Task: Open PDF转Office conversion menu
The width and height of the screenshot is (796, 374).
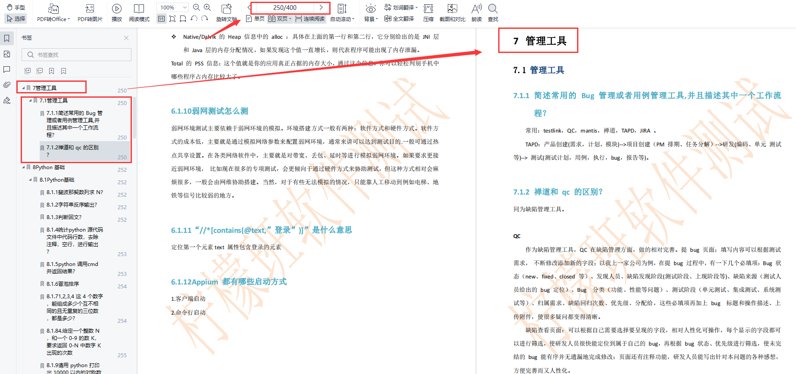Action: 53,13
